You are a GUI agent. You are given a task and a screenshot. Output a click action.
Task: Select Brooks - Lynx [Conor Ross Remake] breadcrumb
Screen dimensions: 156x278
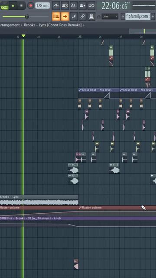point(53,25)
